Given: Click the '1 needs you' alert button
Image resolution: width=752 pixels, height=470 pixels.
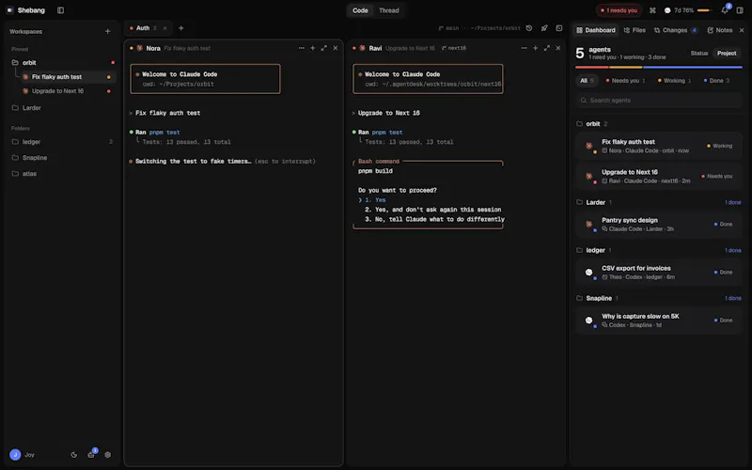Looking at the screenshot, I should click(619, 10).
